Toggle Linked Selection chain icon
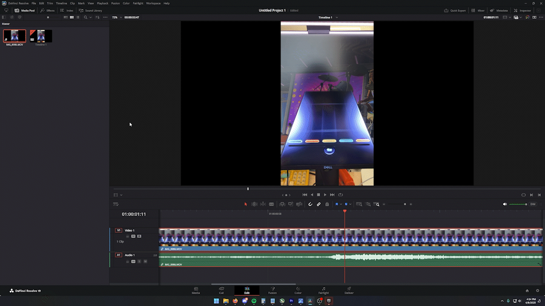Image resolution: width=545 pixels, height=306 pixels. coord(318,204)
